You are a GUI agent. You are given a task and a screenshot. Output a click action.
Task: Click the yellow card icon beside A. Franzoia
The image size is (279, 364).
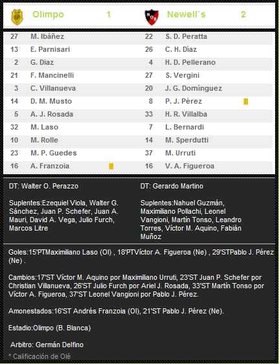pos(111,166)
